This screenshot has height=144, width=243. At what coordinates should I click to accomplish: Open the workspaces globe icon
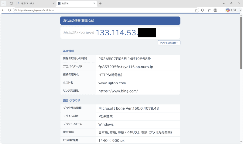[x=12, y=3]
